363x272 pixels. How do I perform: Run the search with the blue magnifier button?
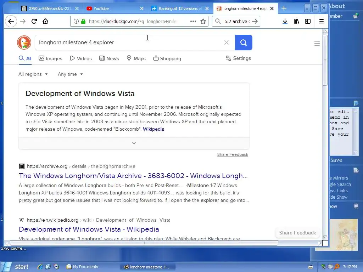(x=244, y=42)
